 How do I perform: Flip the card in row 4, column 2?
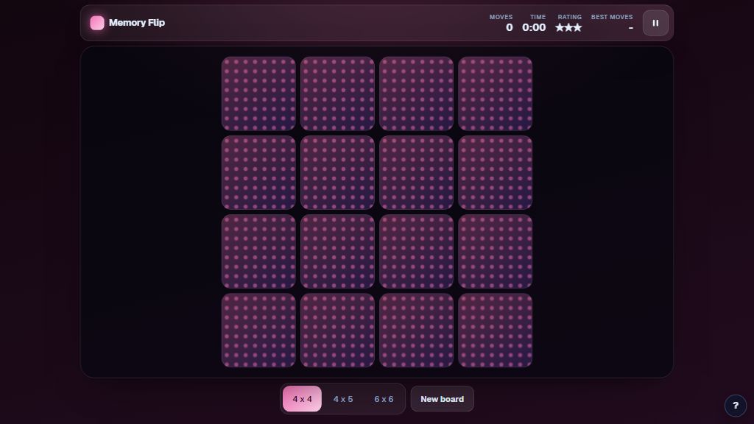coord(337,331)
